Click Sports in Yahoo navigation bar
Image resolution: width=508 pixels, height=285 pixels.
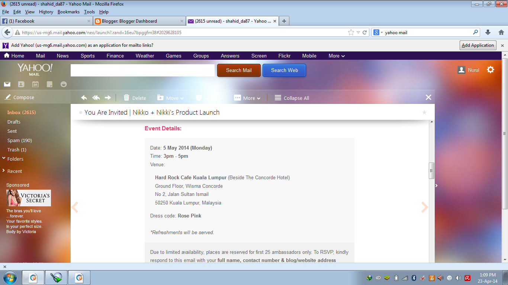87,56
